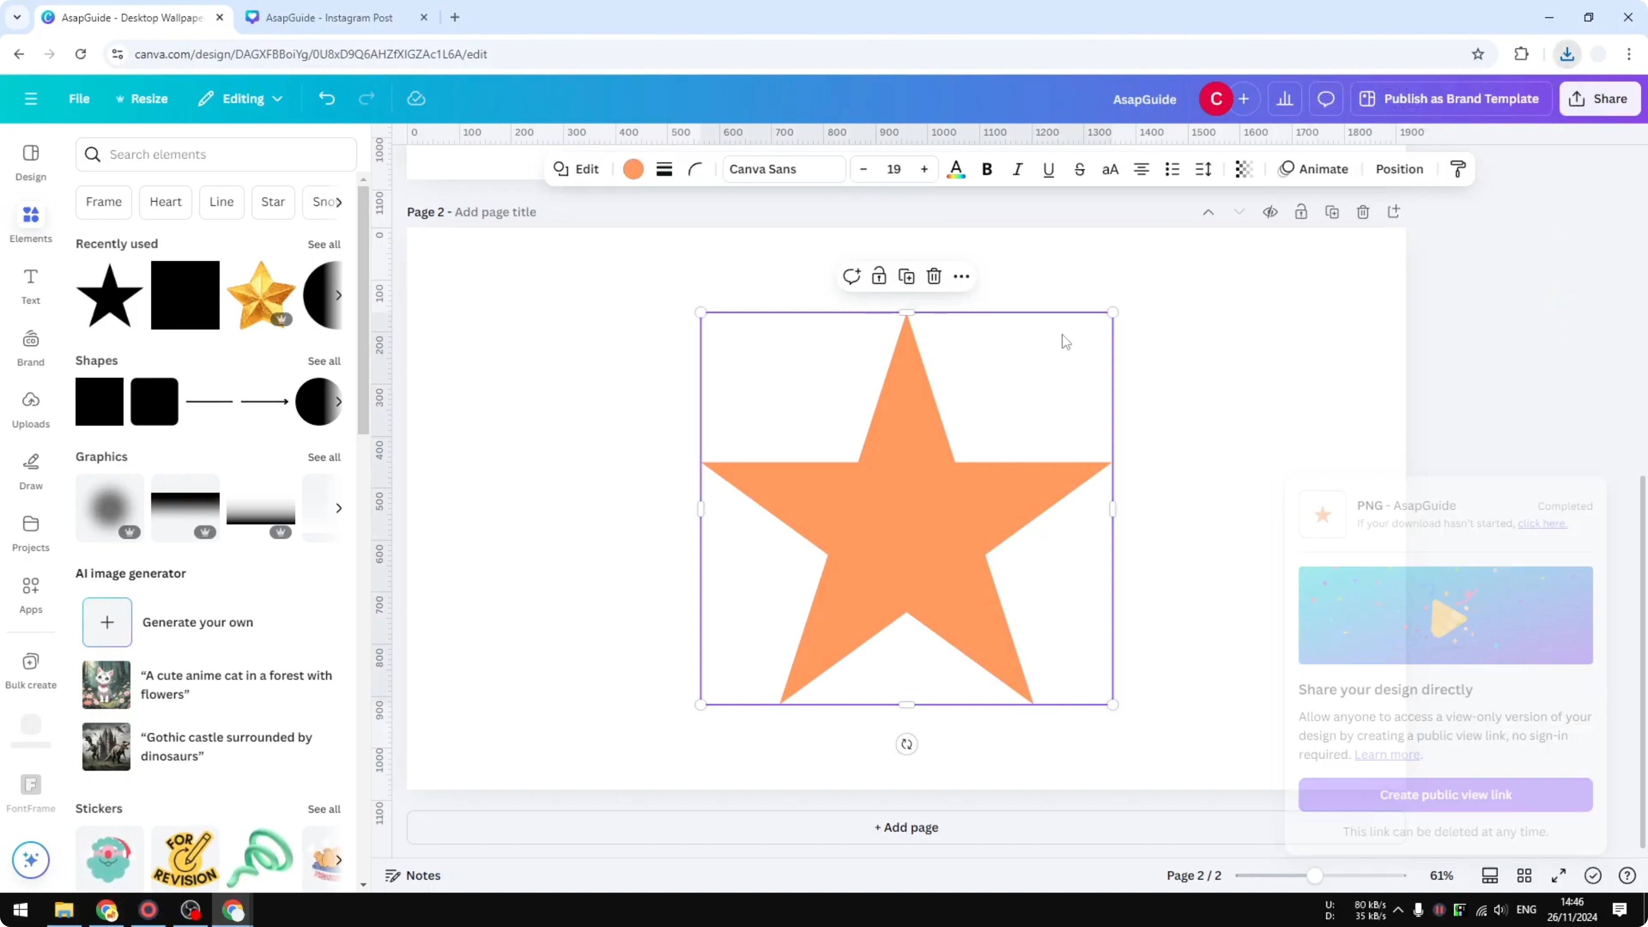Open the orange text color swatch

click(x=633, y=169)
